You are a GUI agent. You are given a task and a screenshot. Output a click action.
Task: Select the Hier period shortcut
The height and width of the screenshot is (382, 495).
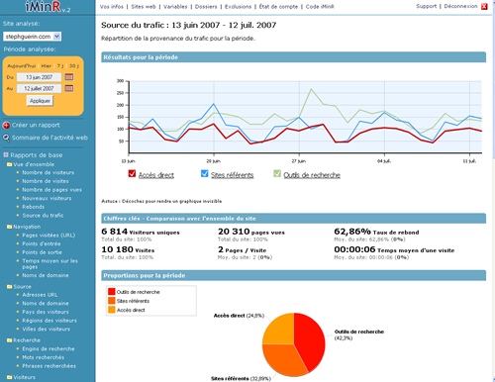47,66
